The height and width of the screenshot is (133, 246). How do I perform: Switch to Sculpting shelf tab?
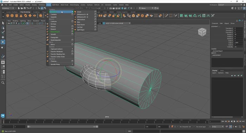[36, 12]
